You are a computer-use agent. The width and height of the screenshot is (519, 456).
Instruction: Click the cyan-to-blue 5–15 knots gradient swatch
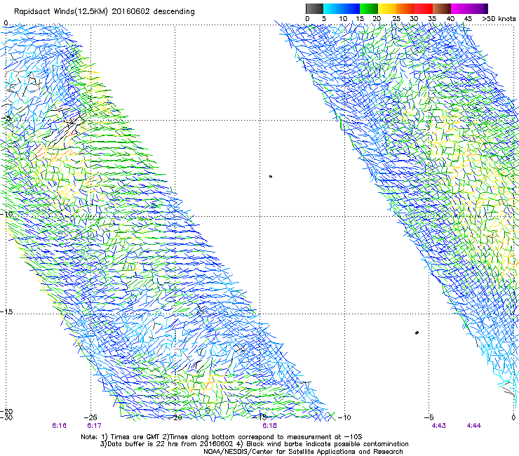(x=342, y=8)
